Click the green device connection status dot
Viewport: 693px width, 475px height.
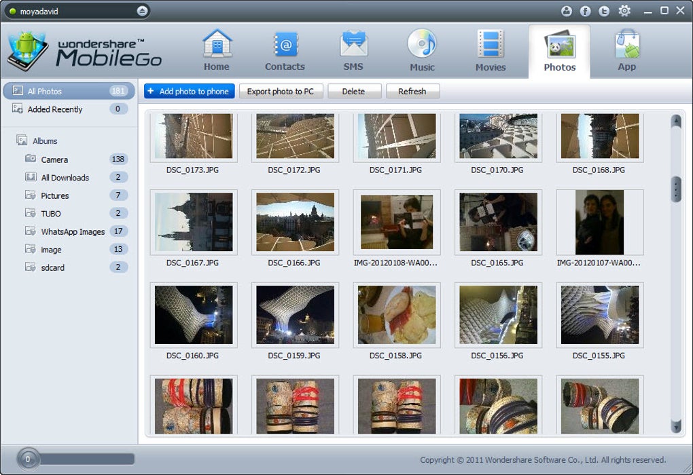click(12, 12)
